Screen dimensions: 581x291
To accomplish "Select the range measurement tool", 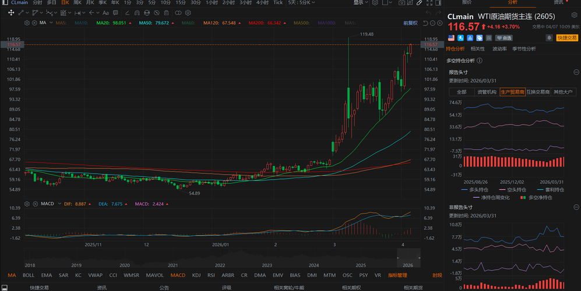I will pyautogui.click(x=78, y=13).
